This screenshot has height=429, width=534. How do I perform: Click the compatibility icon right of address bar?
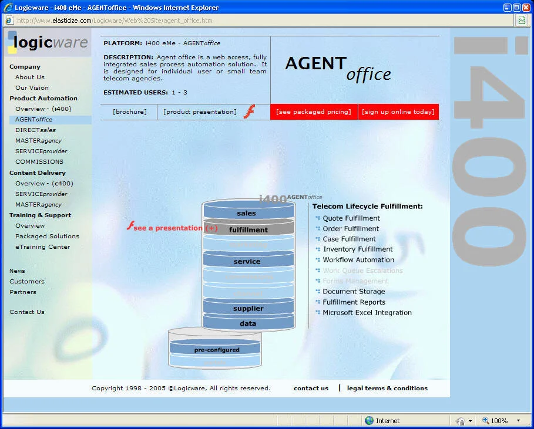point(522,21)
